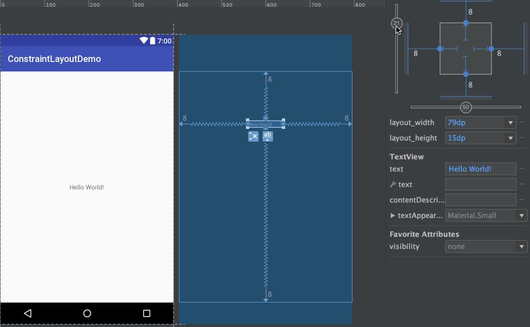
Task: Open the ellipsis button next to layout_height
Action: [x=522, y=138]
